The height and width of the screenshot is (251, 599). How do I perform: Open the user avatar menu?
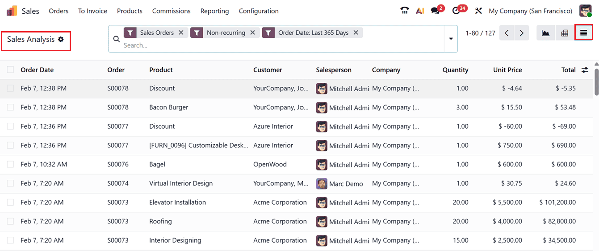click(x=586, y=11)
